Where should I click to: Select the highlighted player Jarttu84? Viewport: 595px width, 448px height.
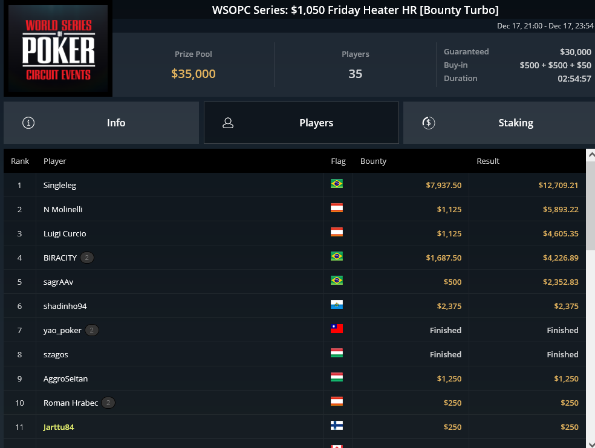pos(59,427)
